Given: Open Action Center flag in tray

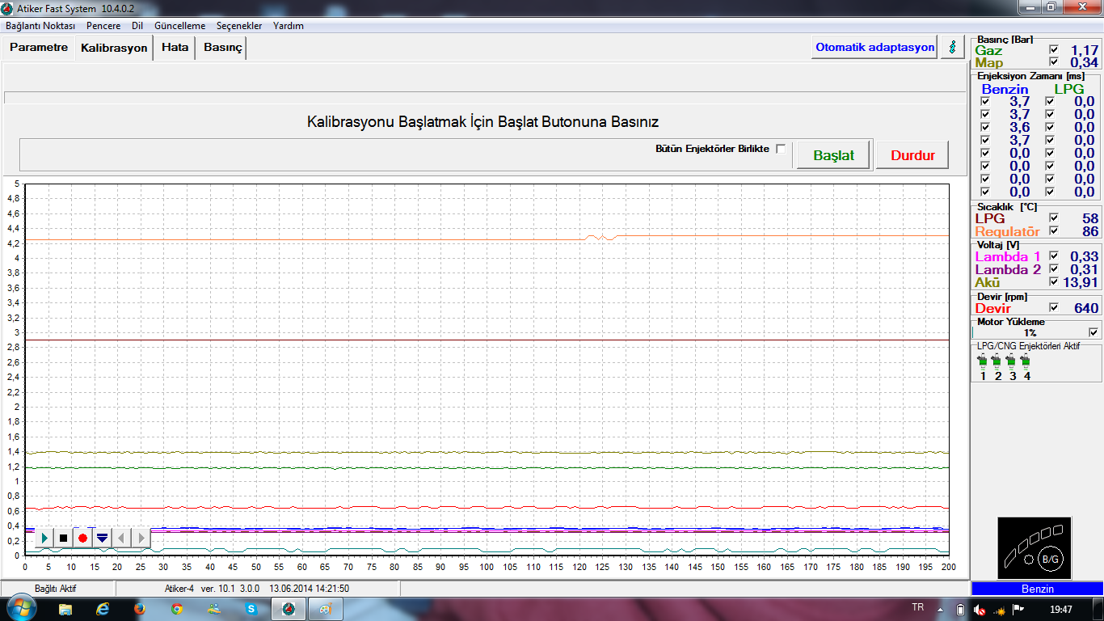Looking at the screenshot, I should point(1018,609).
